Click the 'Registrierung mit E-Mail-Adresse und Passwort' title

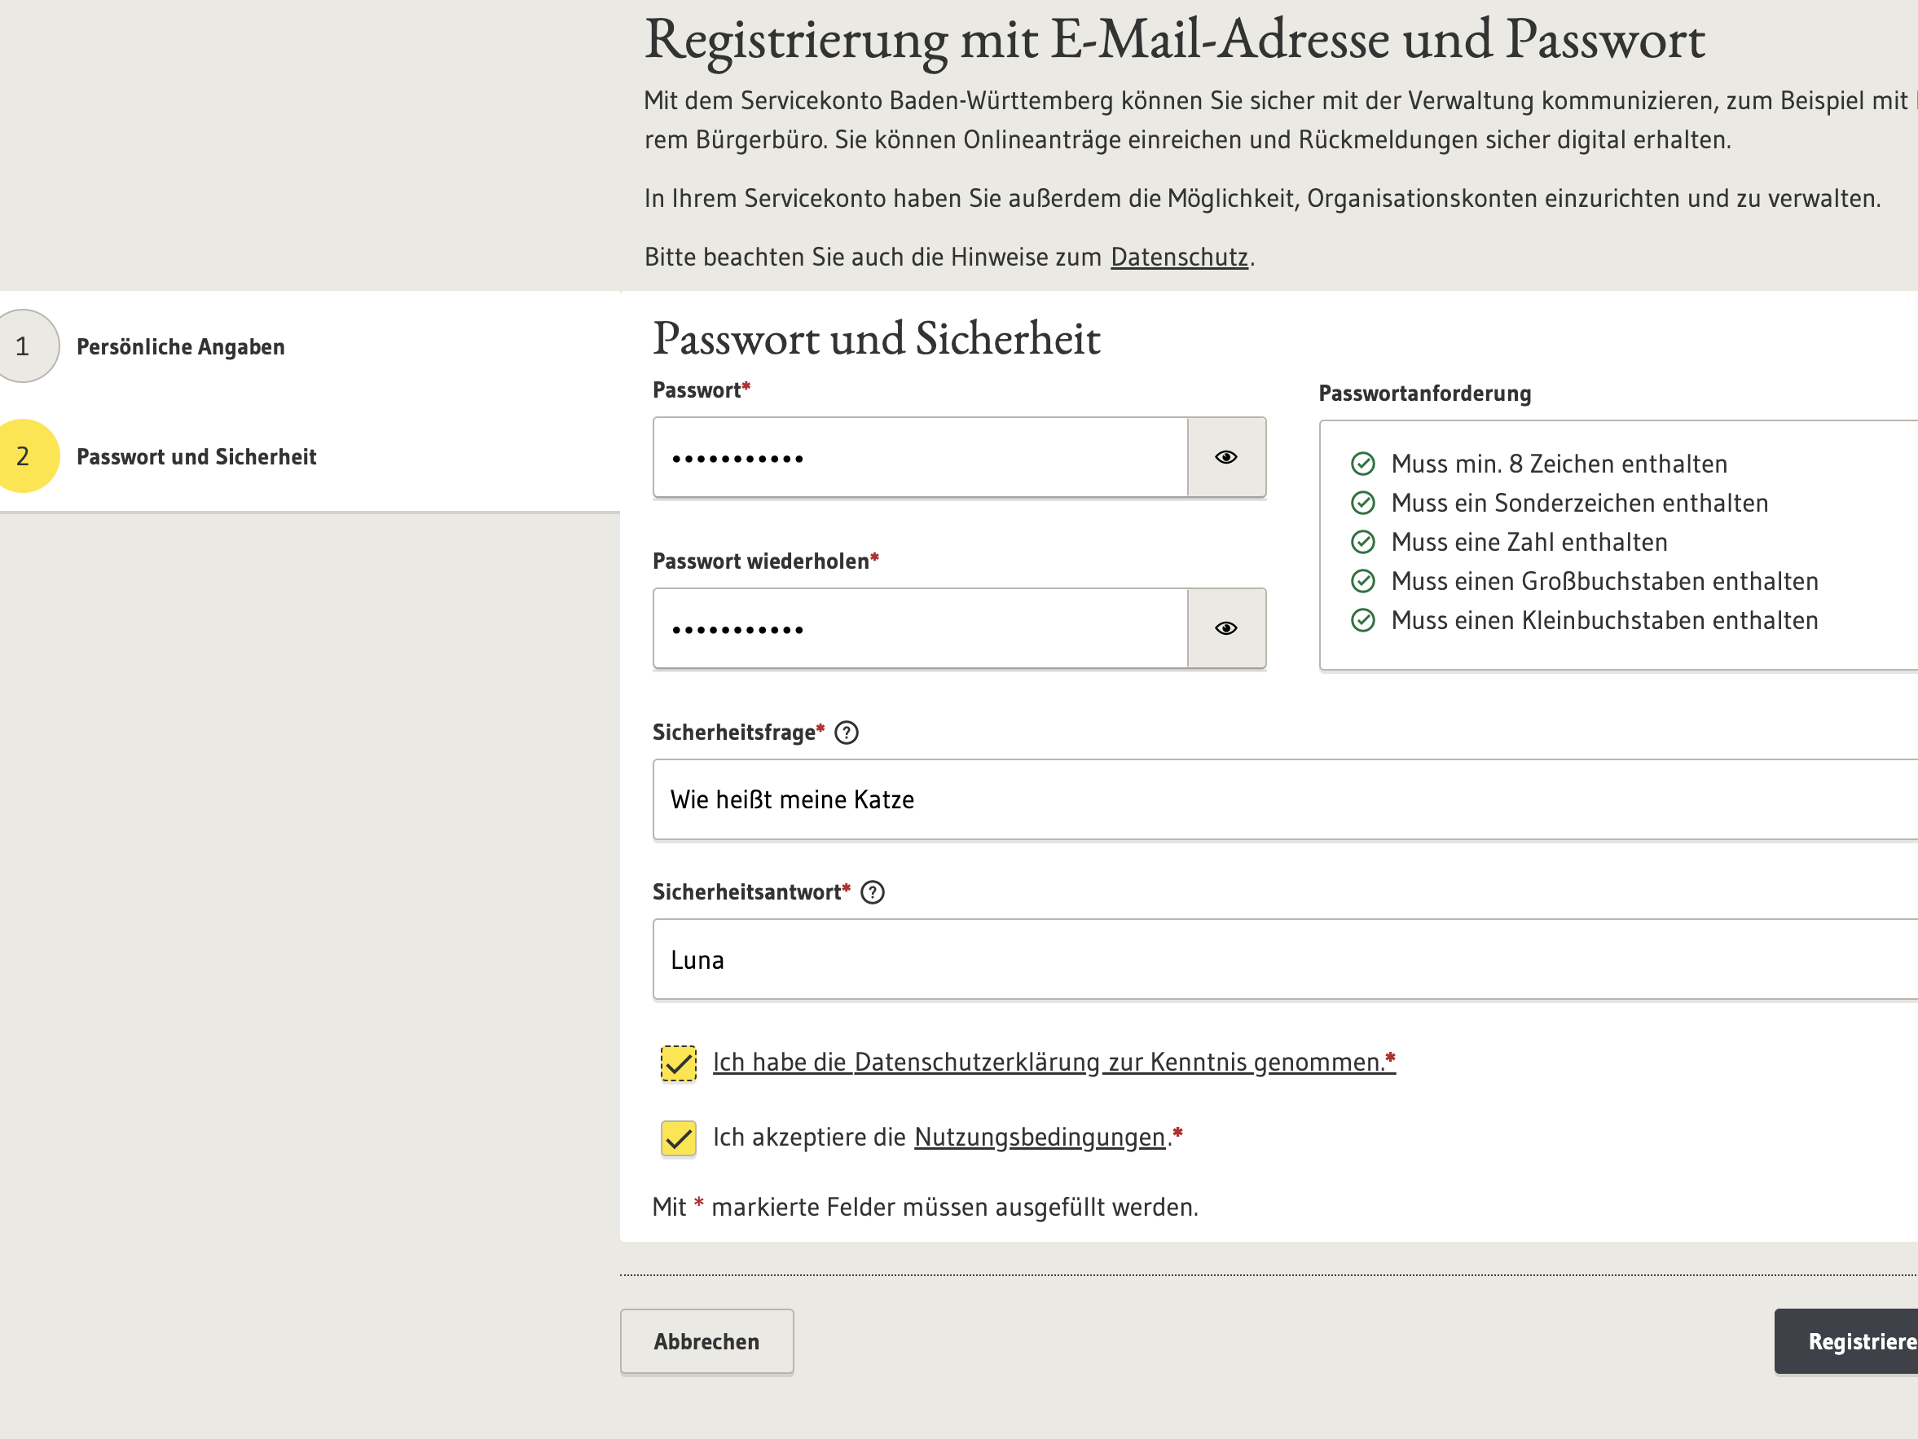tap(1175, 39)
